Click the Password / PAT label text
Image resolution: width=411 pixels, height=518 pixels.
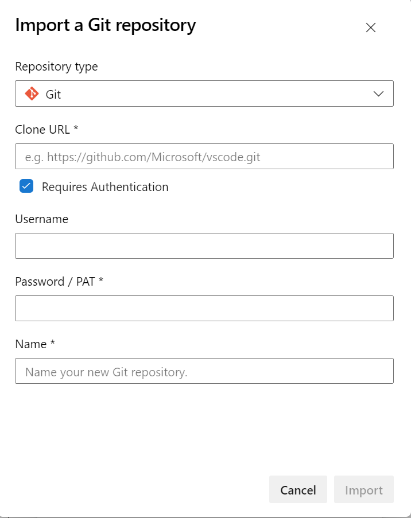[55, 282]
